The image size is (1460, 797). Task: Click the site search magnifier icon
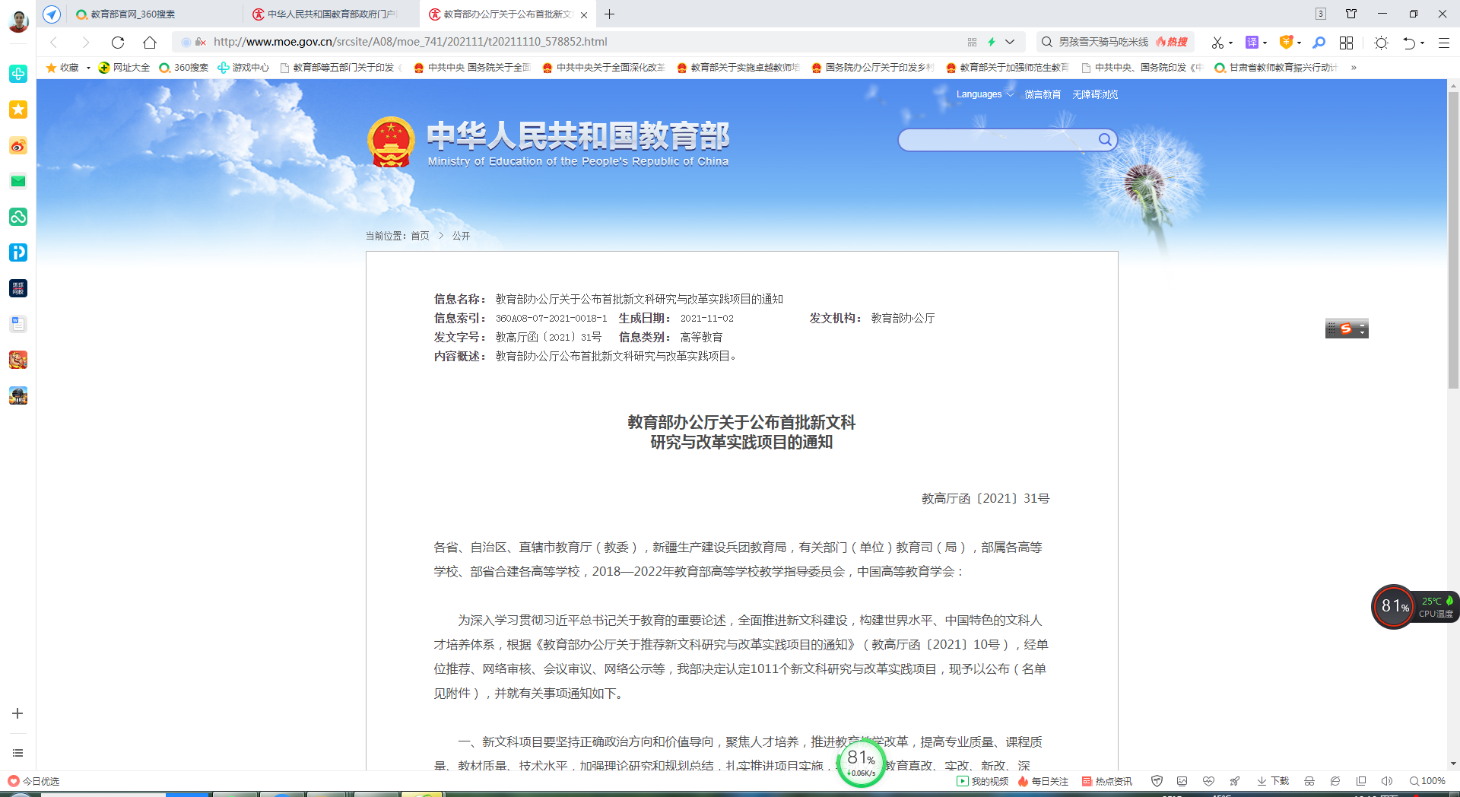[1105, 140]
